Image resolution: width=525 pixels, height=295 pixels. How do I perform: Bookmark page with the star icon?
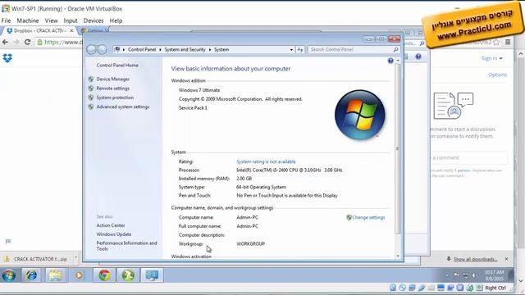click(x=496, y=42)
